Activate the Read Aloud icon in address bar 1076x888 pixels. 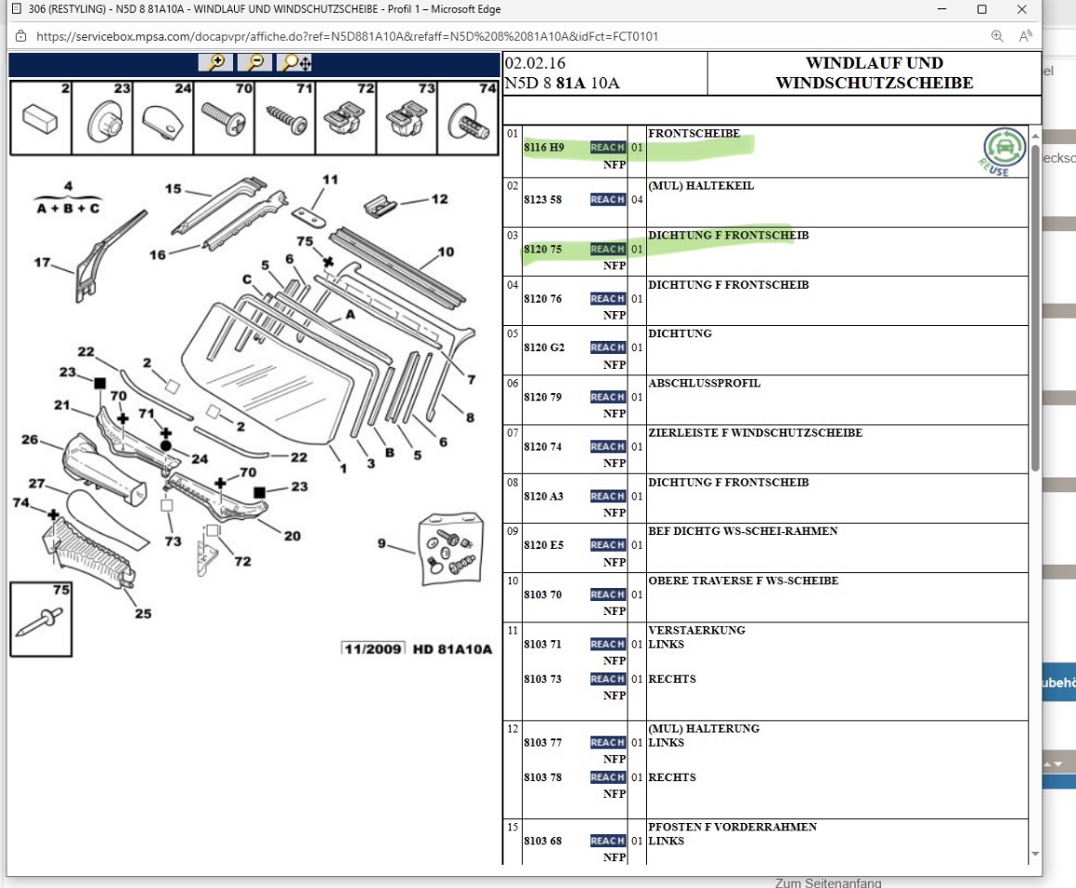point(1025,36)
